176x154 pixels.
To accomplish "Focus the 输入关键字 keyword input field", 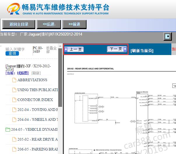I will [x=15, y=49].
